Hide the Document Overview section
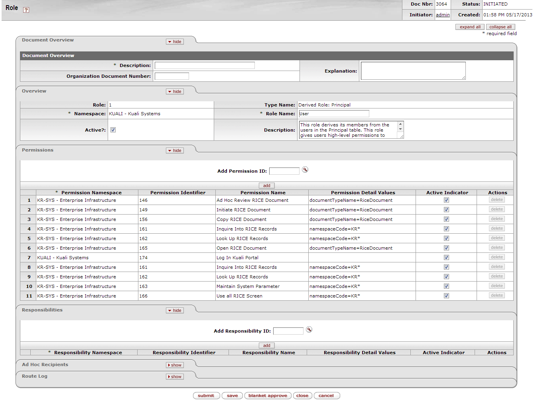Viewport: 538px width, 400px height. (x=175, y=42)
